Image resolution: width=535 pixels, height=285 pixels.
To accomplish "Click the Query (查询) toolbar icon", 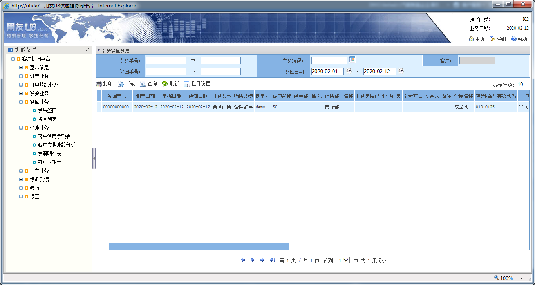I will click(x=143, y=84).
